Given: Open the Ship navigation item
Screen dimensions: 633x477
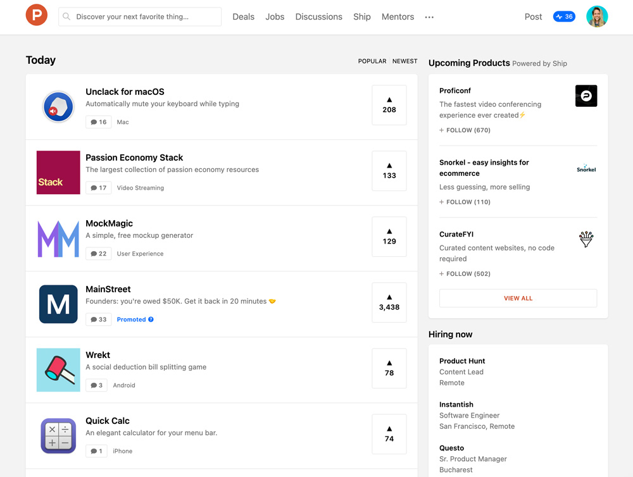Looking at the screenshot, I should (x=362, y=16).
